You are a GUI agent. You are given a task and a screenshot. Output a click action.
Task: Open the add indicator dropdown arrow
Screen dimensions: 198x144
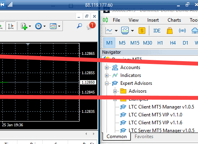click(30, 26)
